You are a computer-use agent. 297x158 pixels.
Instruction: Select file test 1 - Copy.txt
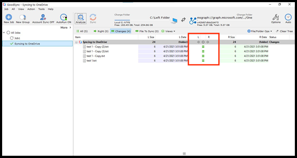(x=95, y=56)
